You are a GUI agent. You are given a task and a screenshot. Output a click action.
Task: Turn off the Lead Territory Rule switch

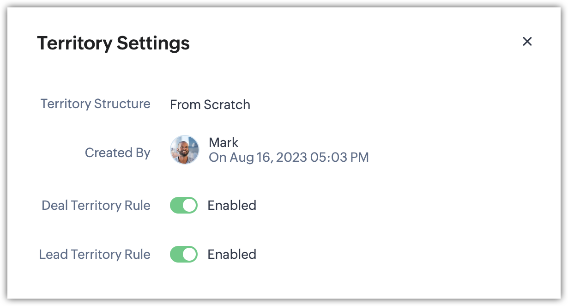click(x=184, y=254)
